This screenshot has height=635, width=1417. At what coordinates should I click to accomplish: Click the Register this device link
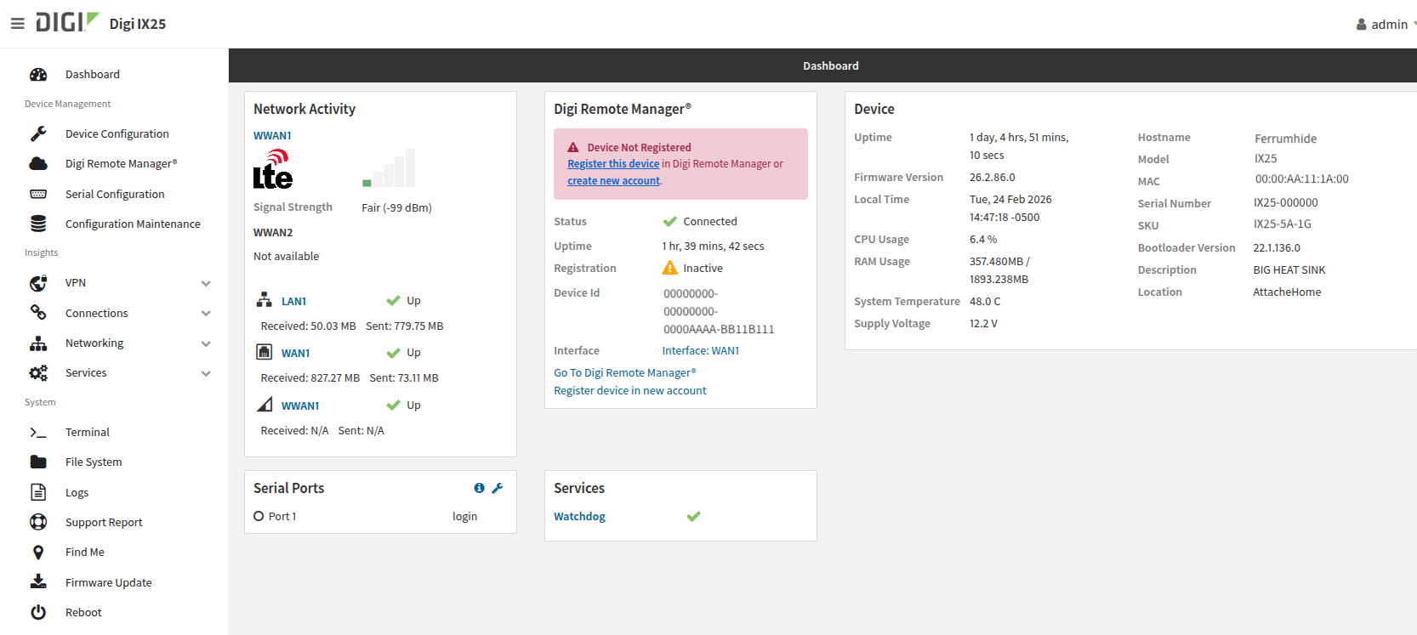coord(613,164)
